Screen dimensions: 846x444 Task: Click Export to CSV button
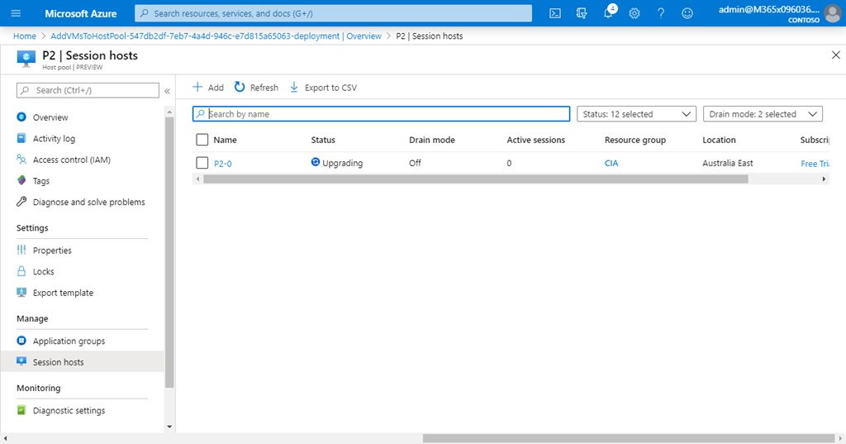[323, 88]
